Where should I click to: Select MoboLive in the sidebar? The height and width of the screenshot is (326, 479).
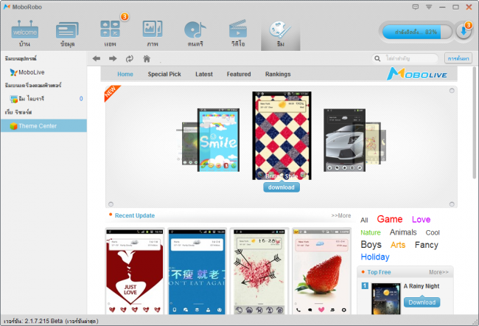(43, 72)
